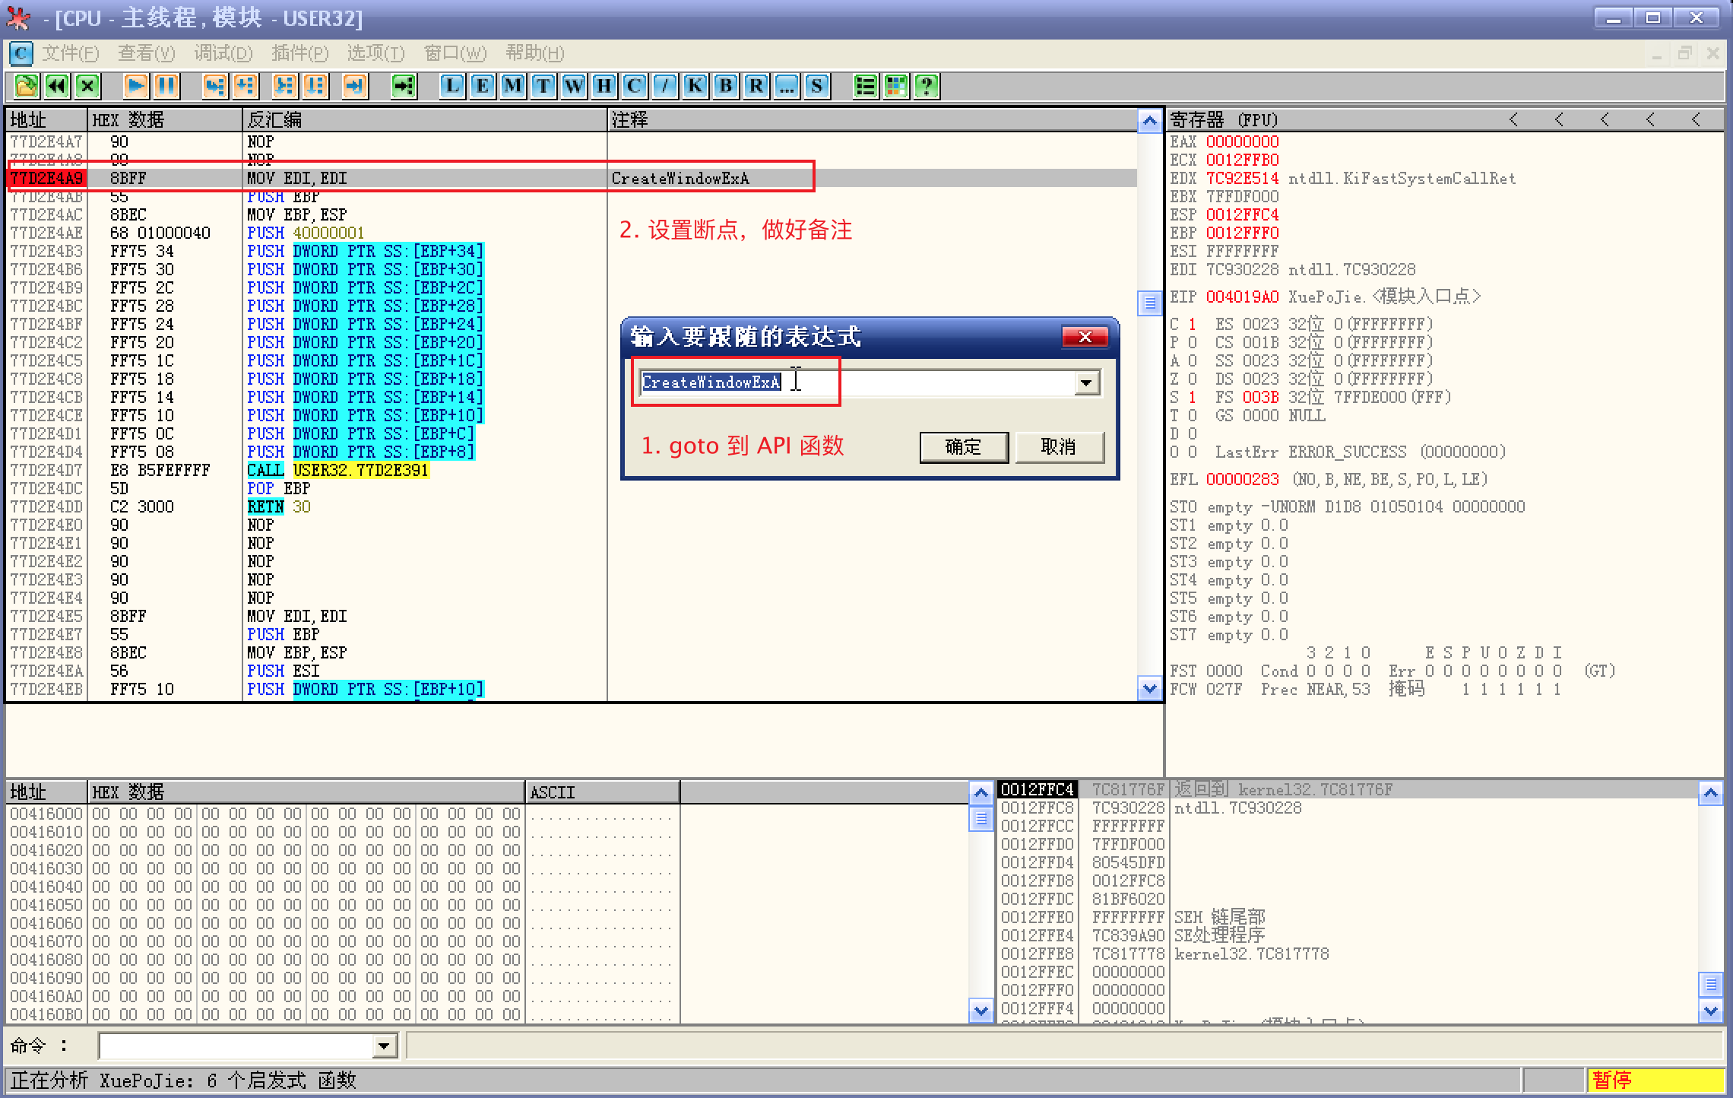Open the Breakpoints (B) window
The height and width of the screenshot is (1098, 1733).
724,86
